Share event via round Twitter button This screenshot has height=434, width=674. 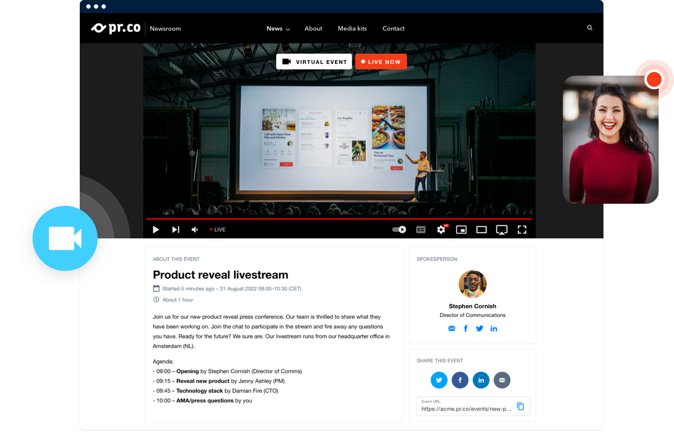pyautogui.click(x=439, y=380)
